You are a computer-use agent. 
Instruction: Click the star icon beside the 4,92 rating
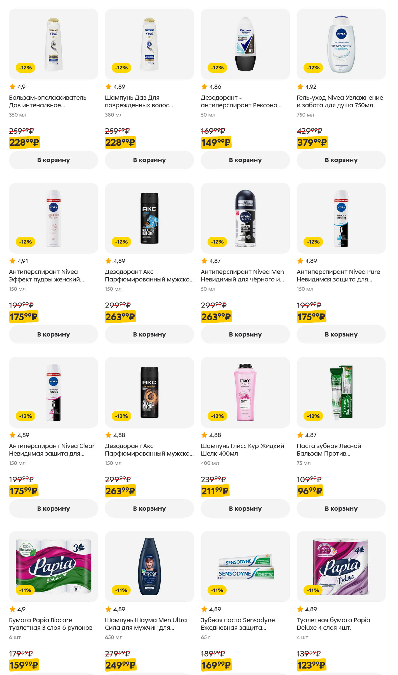tap(300, 87)
